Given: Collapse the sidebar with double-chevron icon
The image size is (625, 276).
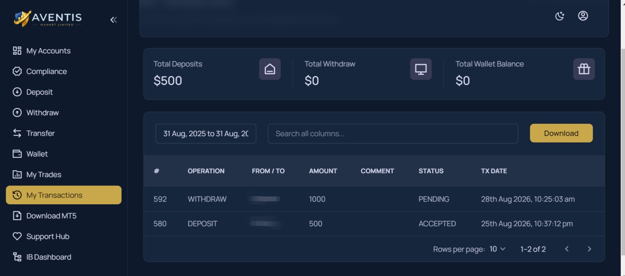Looking at the screenshot, I should point(113,20).
